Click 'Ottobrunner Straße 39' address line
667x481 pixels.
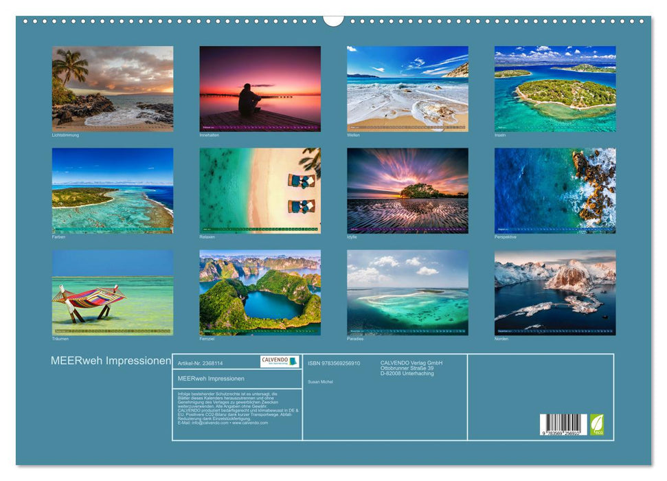407,368
